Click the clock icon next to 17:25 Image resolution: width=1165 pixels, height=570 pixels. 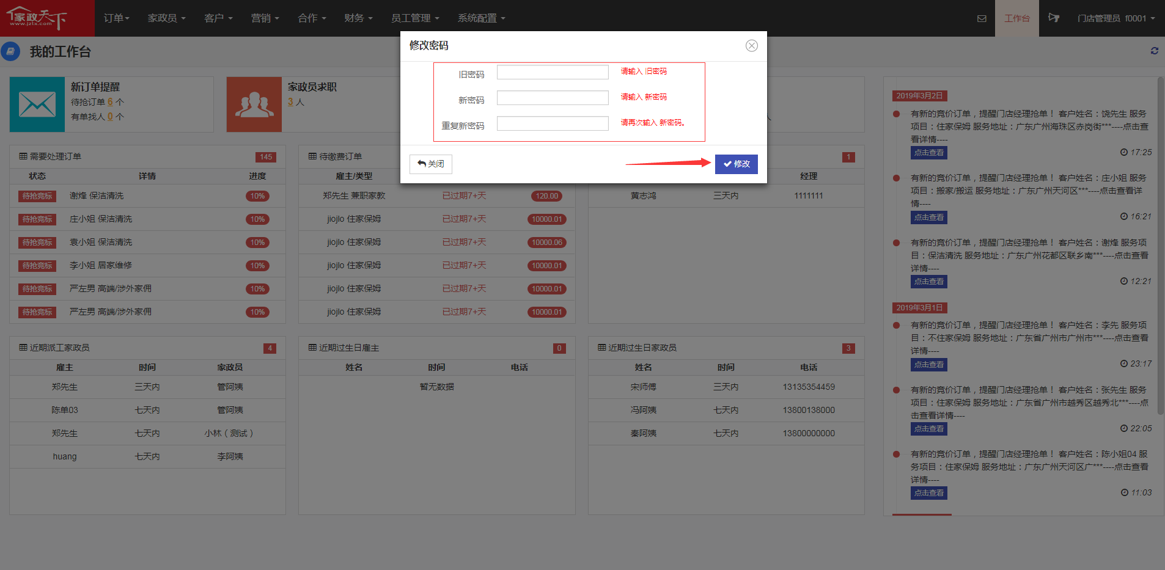point(1124,152)
